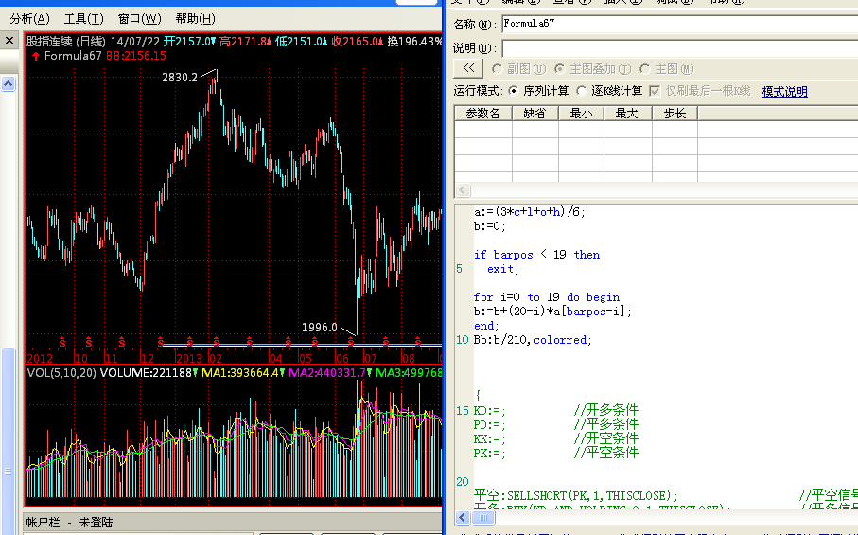Screen dimensions: 858x535
Task: Click the green MA3 value label
Action: point(409,373)
